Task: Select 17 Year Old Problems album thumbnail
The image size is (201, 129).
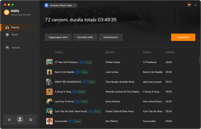Action: pyautogui.click(x=49, y=62)
